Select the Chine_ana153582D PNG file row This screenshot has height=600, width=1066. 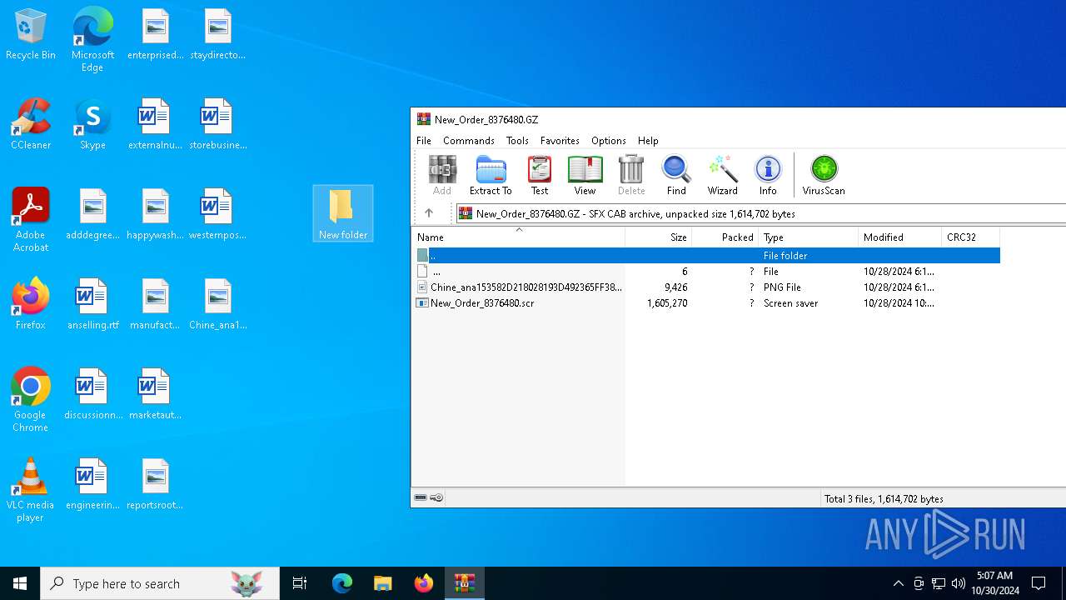click(x=706, y=287)
